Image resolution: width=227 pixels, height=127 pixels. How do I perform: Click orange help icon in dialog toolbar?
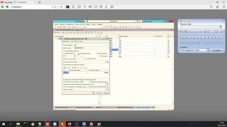pyautogui.click(x=81, y=42)
